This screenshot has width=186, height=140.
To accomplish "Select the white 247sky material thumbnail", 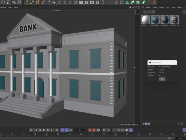I will (146, 19).
